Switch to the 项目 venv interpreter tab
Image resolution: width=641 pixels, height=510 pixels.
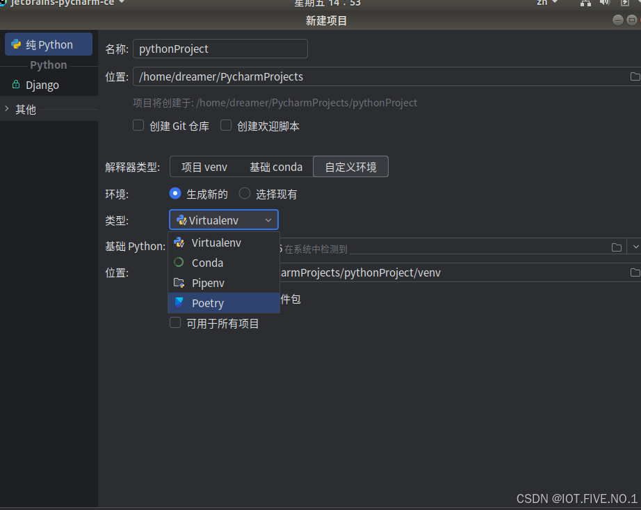tap(204, 167)
